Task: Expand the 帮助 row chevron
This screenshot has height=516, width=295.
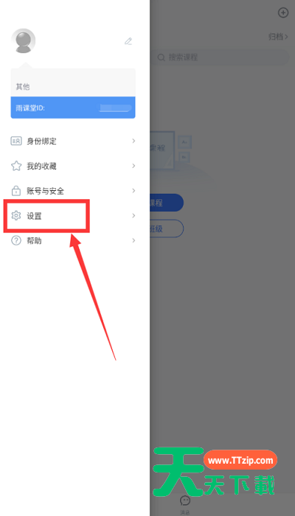Action: 133,240
